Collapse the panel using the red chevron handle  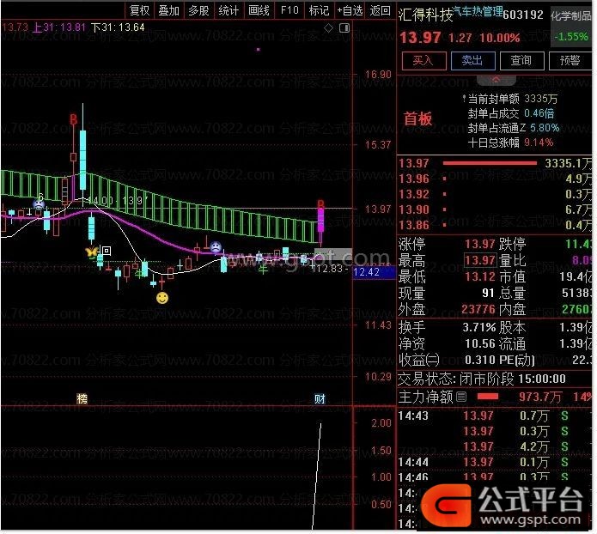(496, 81)
